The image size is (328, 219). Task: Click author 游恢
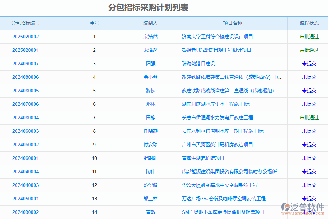151,91
